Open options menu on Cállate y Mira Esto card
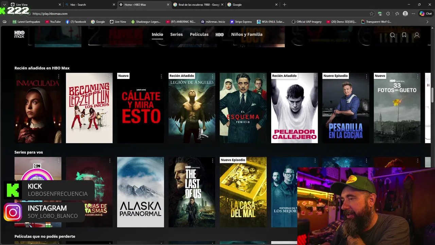Image resolution: width=435 pixels, height=245 pixels. (x=161, y=77)
